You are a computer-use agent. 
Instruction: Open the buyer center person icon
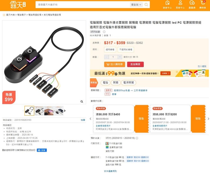point(180,3)
